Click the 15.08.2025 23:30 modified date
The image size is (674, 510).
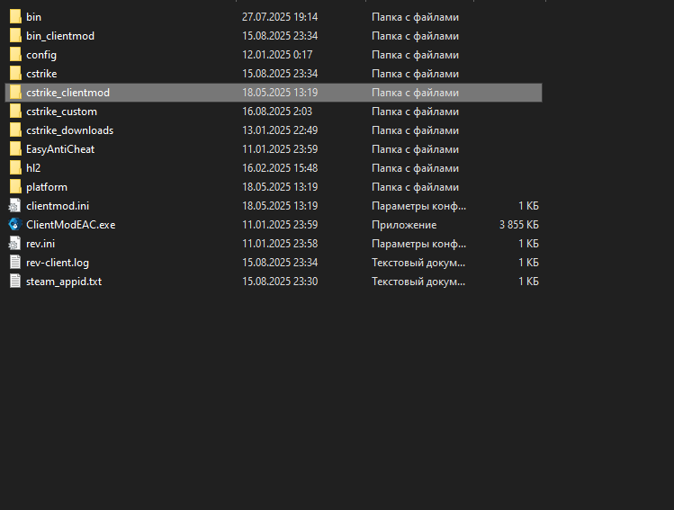pos(279,282)
